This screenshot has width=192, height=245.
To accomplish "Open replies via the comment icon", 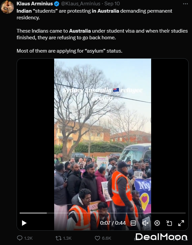I will pyautogui.click(x=20, y=238).
